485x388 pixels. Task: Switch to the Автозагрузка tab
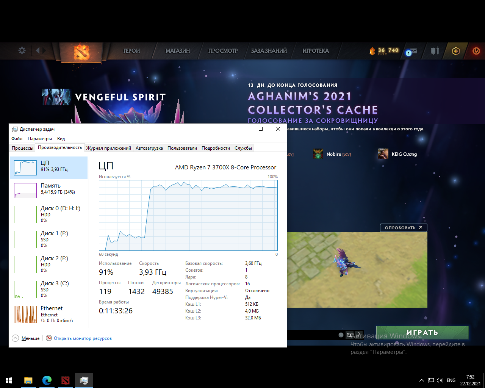pos(149,148)
